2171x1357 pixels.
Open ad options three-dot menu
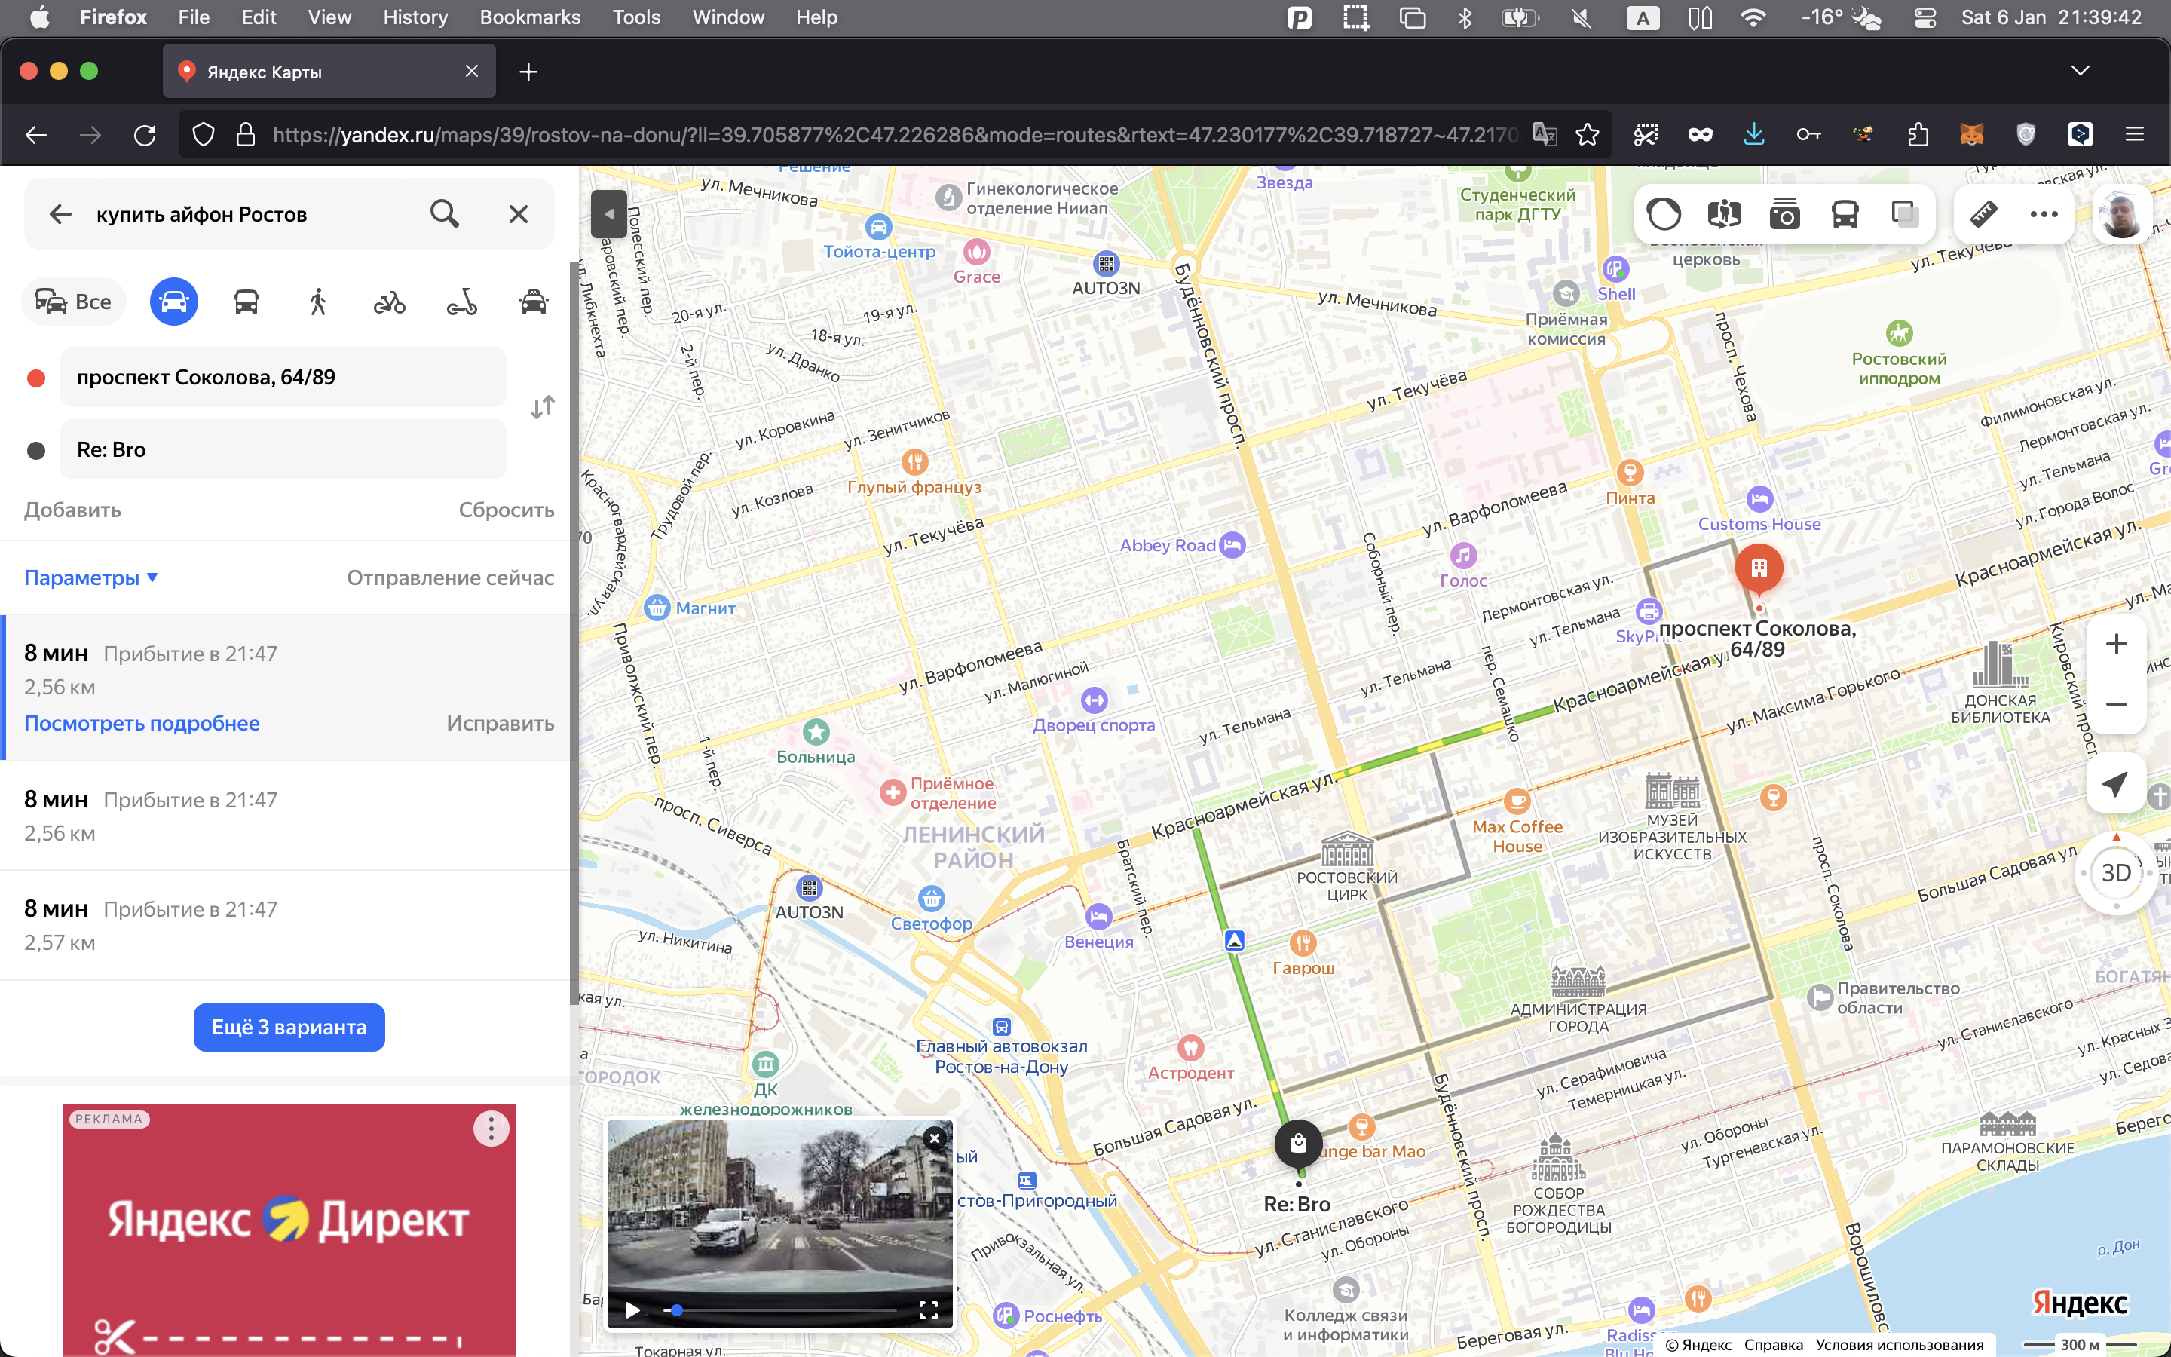tap(491, 1129)
